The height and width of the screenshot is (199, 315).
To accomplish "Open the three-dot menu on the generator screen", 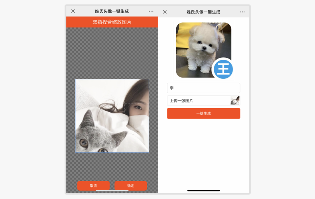I will pyautogui.click(x=242, y=12).
